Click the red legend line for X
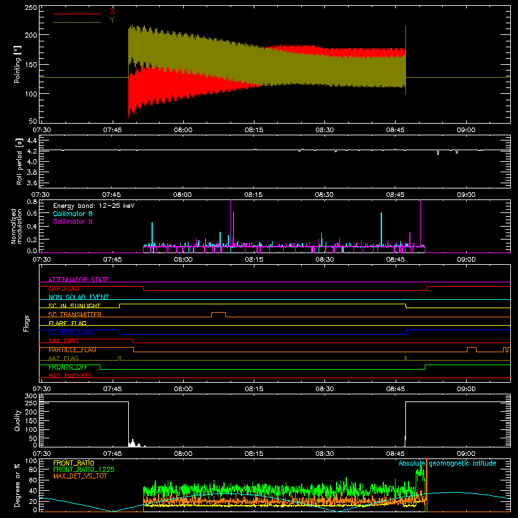 coord(77,14)
